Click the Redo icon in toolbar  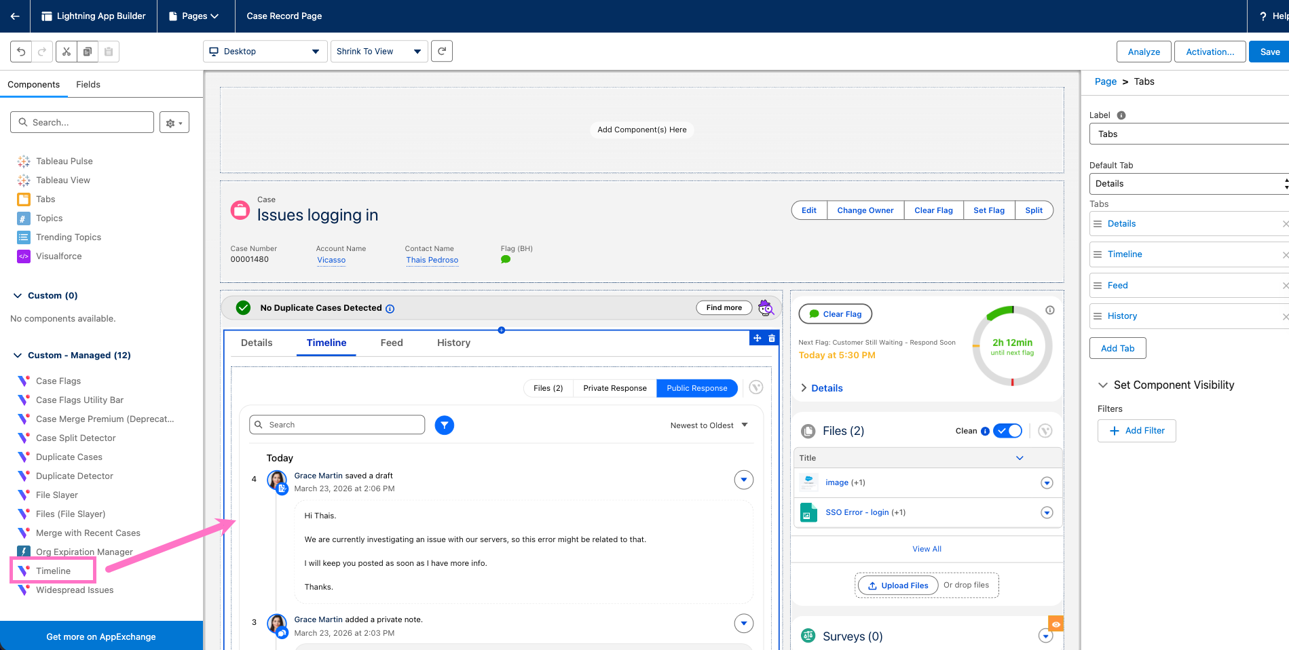(x=42, y=52)
